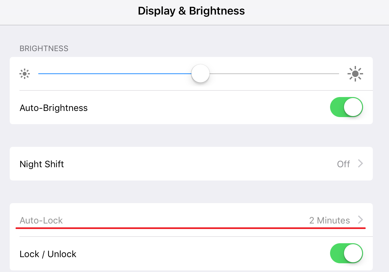Click the white knob of Auto-Brightness switch
The height and width of the screenshot is (272, 389).
click(x=353, y=107)
